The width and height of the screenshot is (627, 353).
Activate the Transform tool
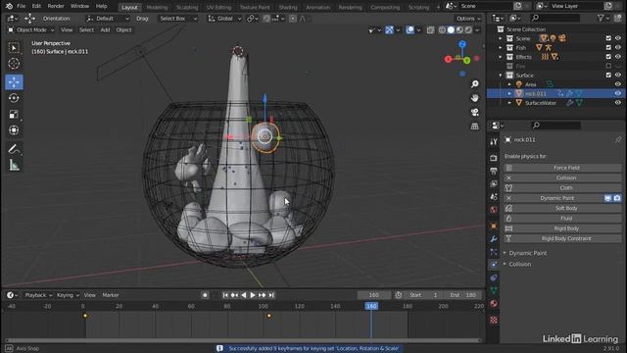pyautogui.click(x=14, y=130)
